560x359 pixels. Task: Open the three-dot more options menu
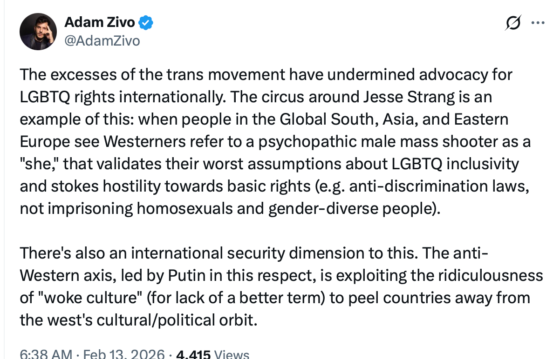(x=538, y=23)
